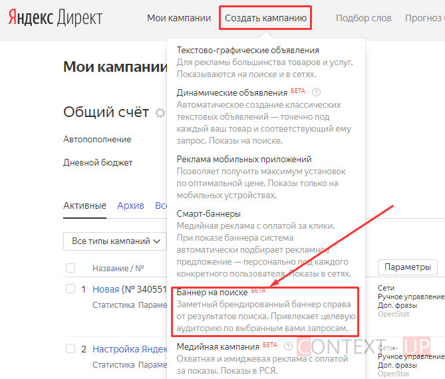
Task: Click the Автопополнение label
Action: (x=97, y=139)
